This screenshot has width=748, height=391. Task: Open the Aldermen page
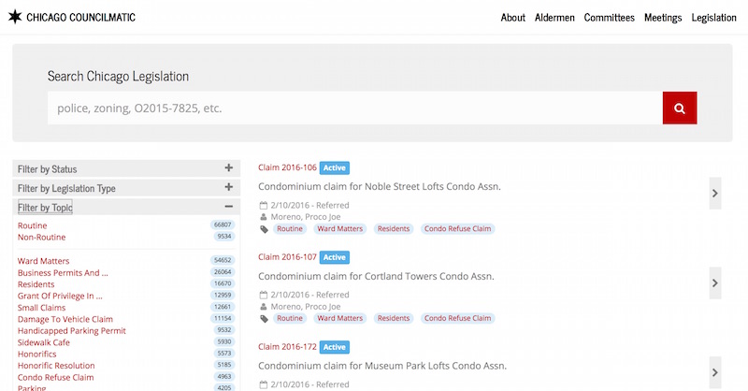tap(554, 18)
